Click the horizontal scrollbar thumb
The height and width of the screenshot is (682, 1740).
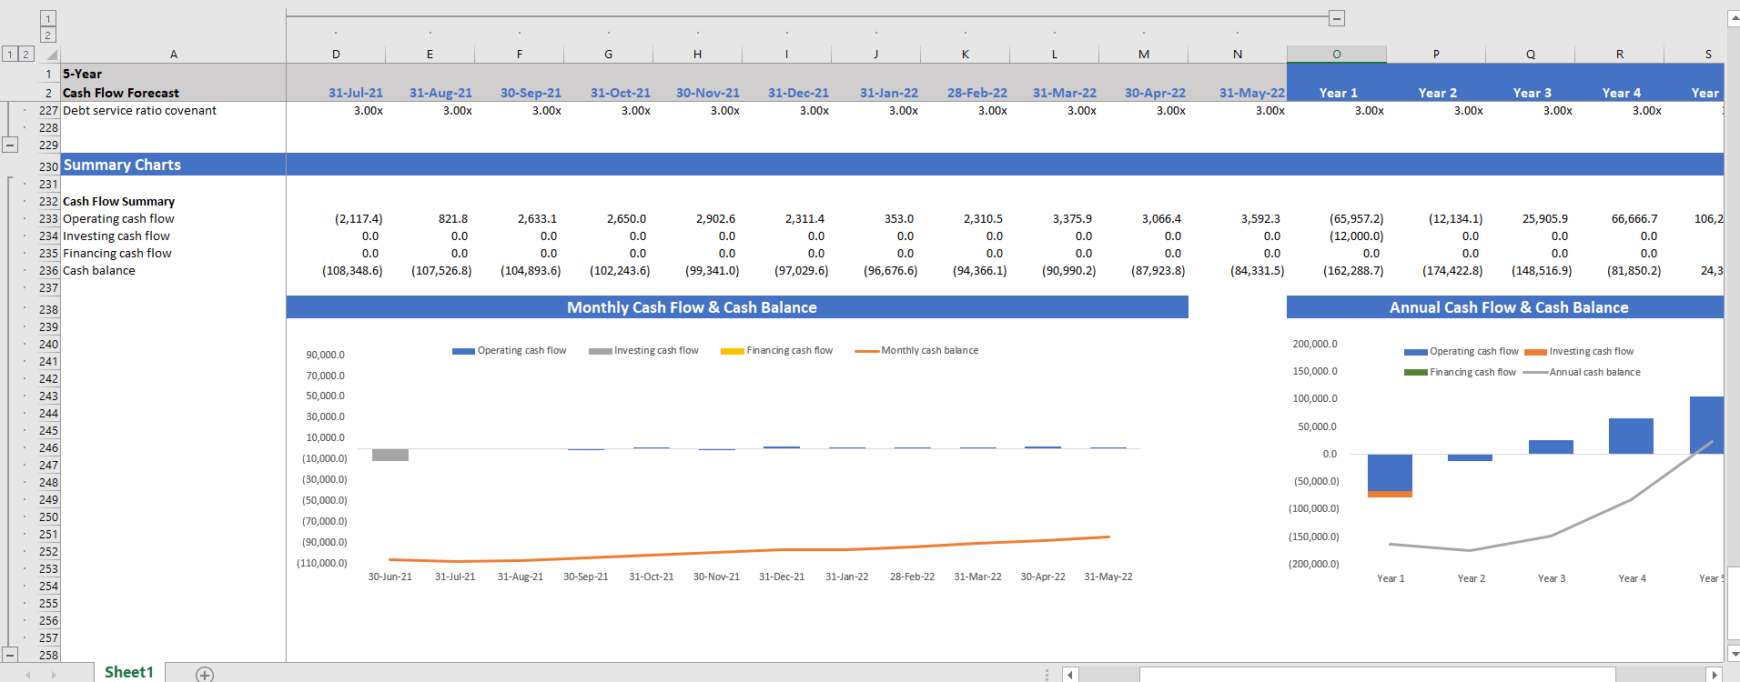1377,675
